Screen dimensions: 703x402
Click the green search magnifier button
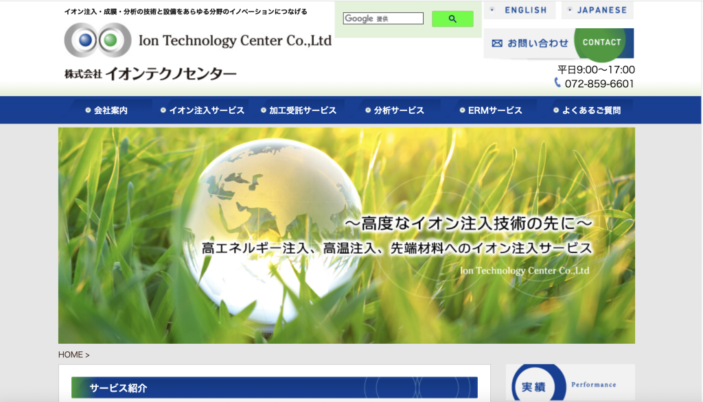click(x=452, y=19)
